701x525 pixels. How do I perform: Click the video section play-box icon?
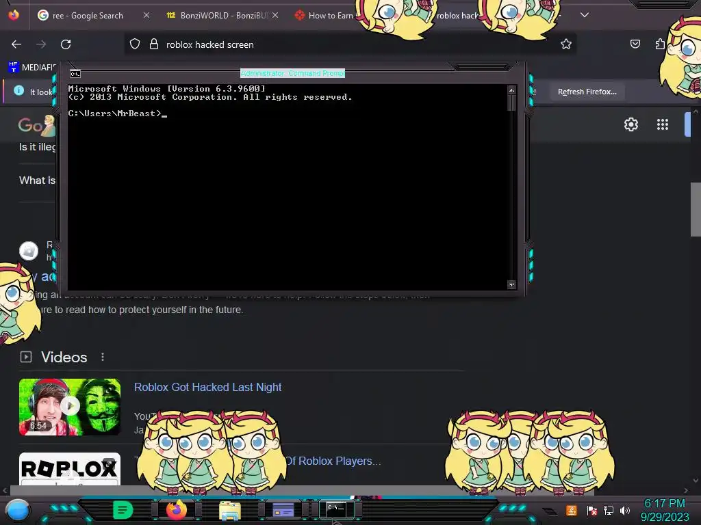[x=26, y=357]
